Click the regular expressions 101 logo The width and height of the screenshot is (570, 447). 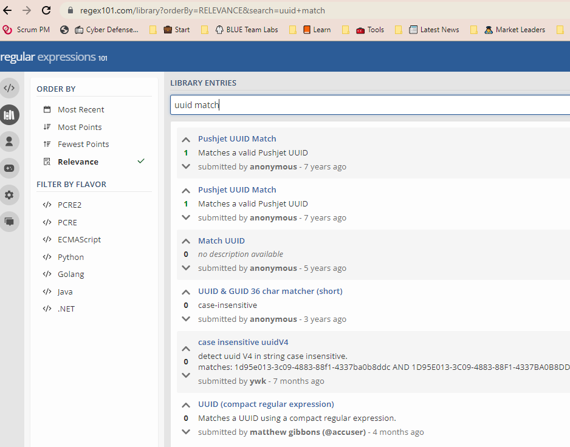click(54, 57)
